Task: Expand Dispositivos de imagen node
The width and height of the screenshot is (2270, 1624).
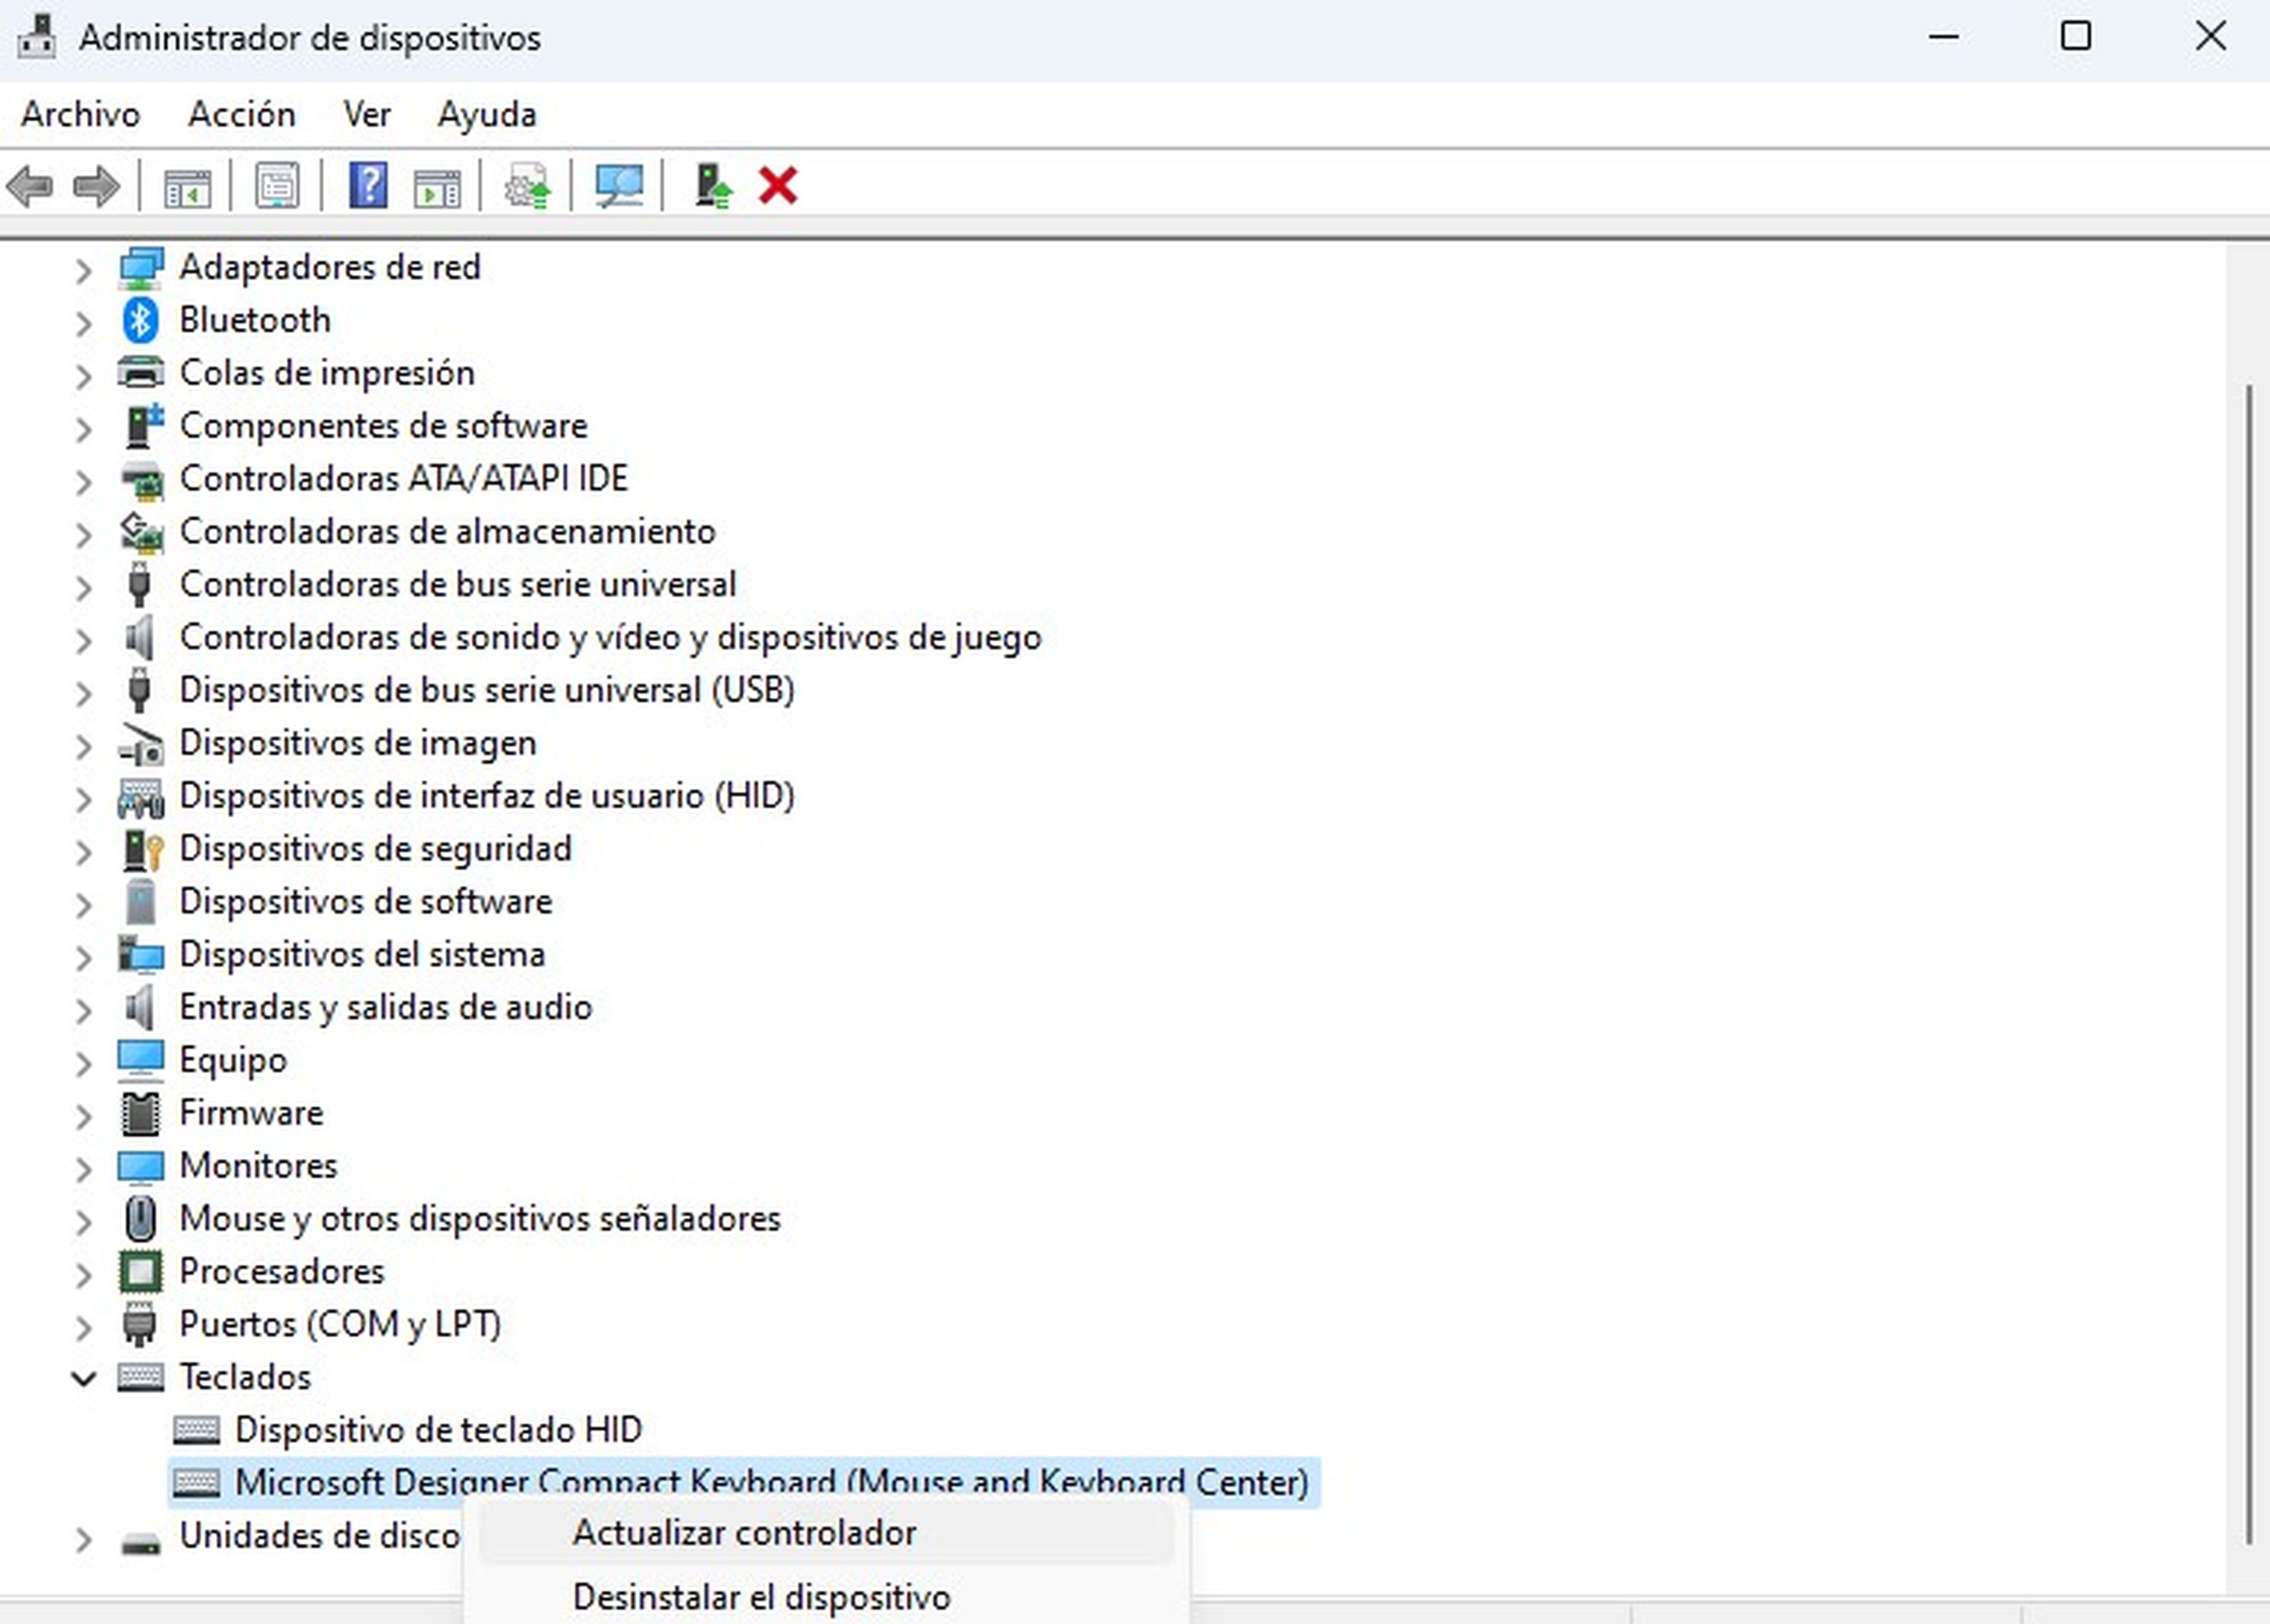Action: coord(84,745)
